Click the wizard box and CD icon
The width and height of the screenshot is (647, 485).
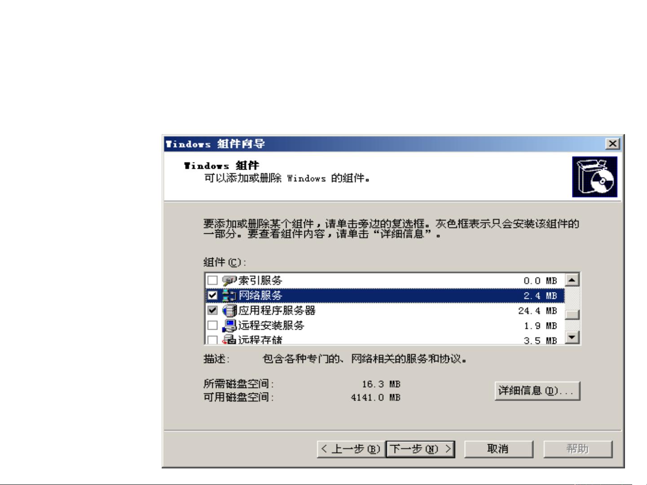[x=595, y=177]
